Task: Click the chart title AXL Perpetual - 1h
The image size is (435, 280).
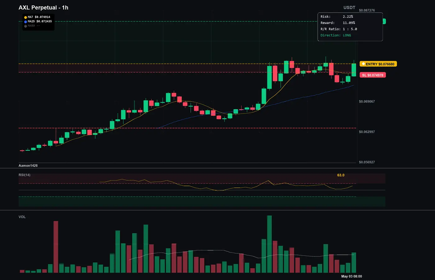Action: pyautogui.click(x=43, y=7)
